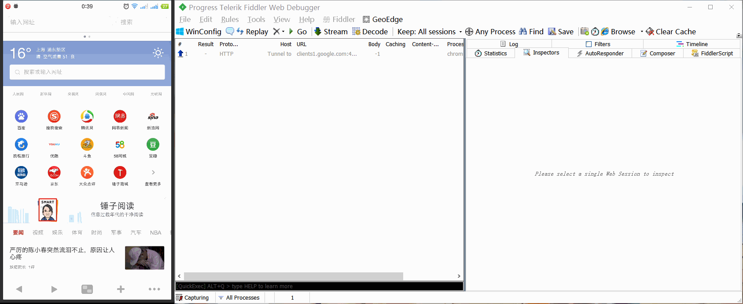
Task: Open JD (京东) shortcut icon
Action: tap(54, 173)
